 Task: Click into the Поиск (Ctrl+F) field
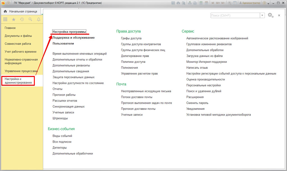235,15
